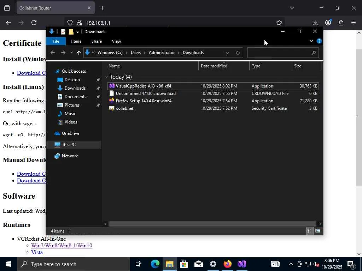Open Firefox application menu
This screenshot has height=271, width=362.
click(354, 23)
